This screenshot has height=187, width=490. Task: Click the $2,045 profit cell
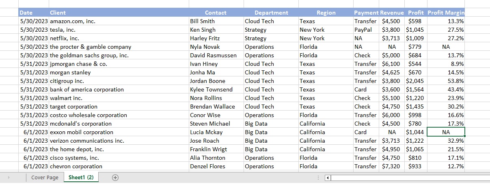pyautogui.click(x=415, y=81)
